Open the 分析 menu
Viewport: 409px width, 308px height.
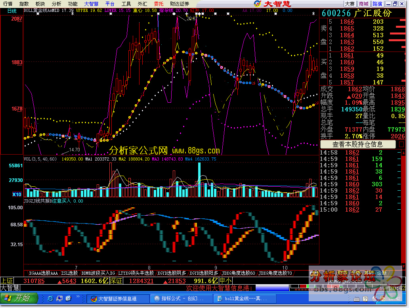(x=56, y=4)
